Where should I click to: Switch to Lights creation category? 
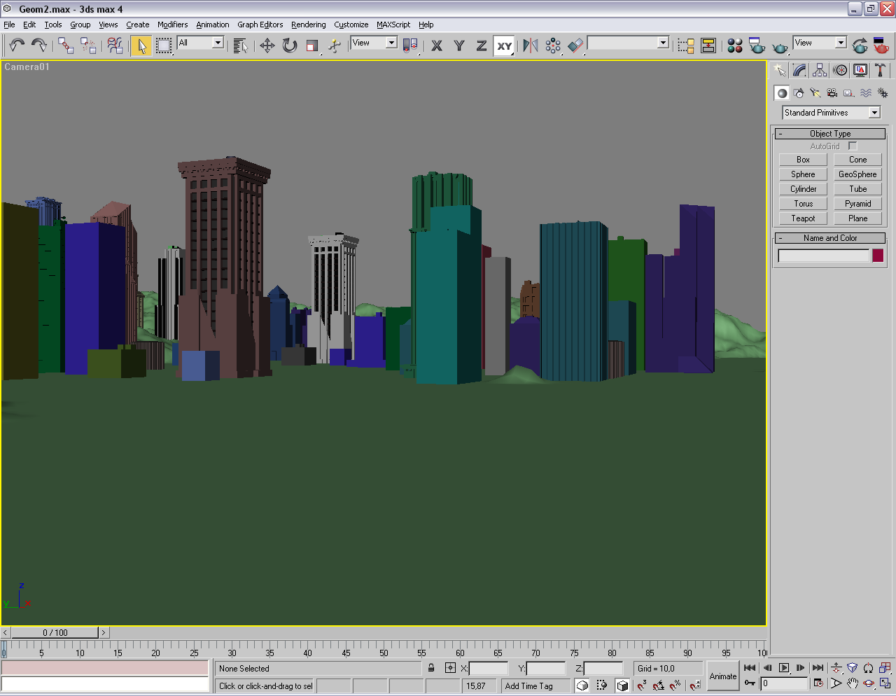[x=815, y=93]
